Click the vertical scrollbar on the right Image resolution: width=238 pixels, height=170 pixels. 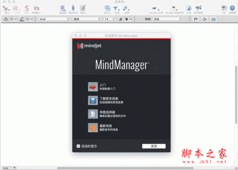[x=236, y=95]
